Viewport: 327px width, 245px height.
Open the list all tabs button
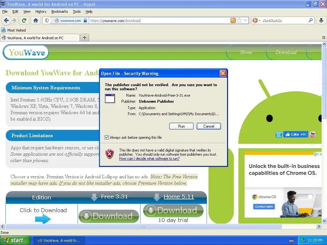pyautogui.click(x=324, y=38)
